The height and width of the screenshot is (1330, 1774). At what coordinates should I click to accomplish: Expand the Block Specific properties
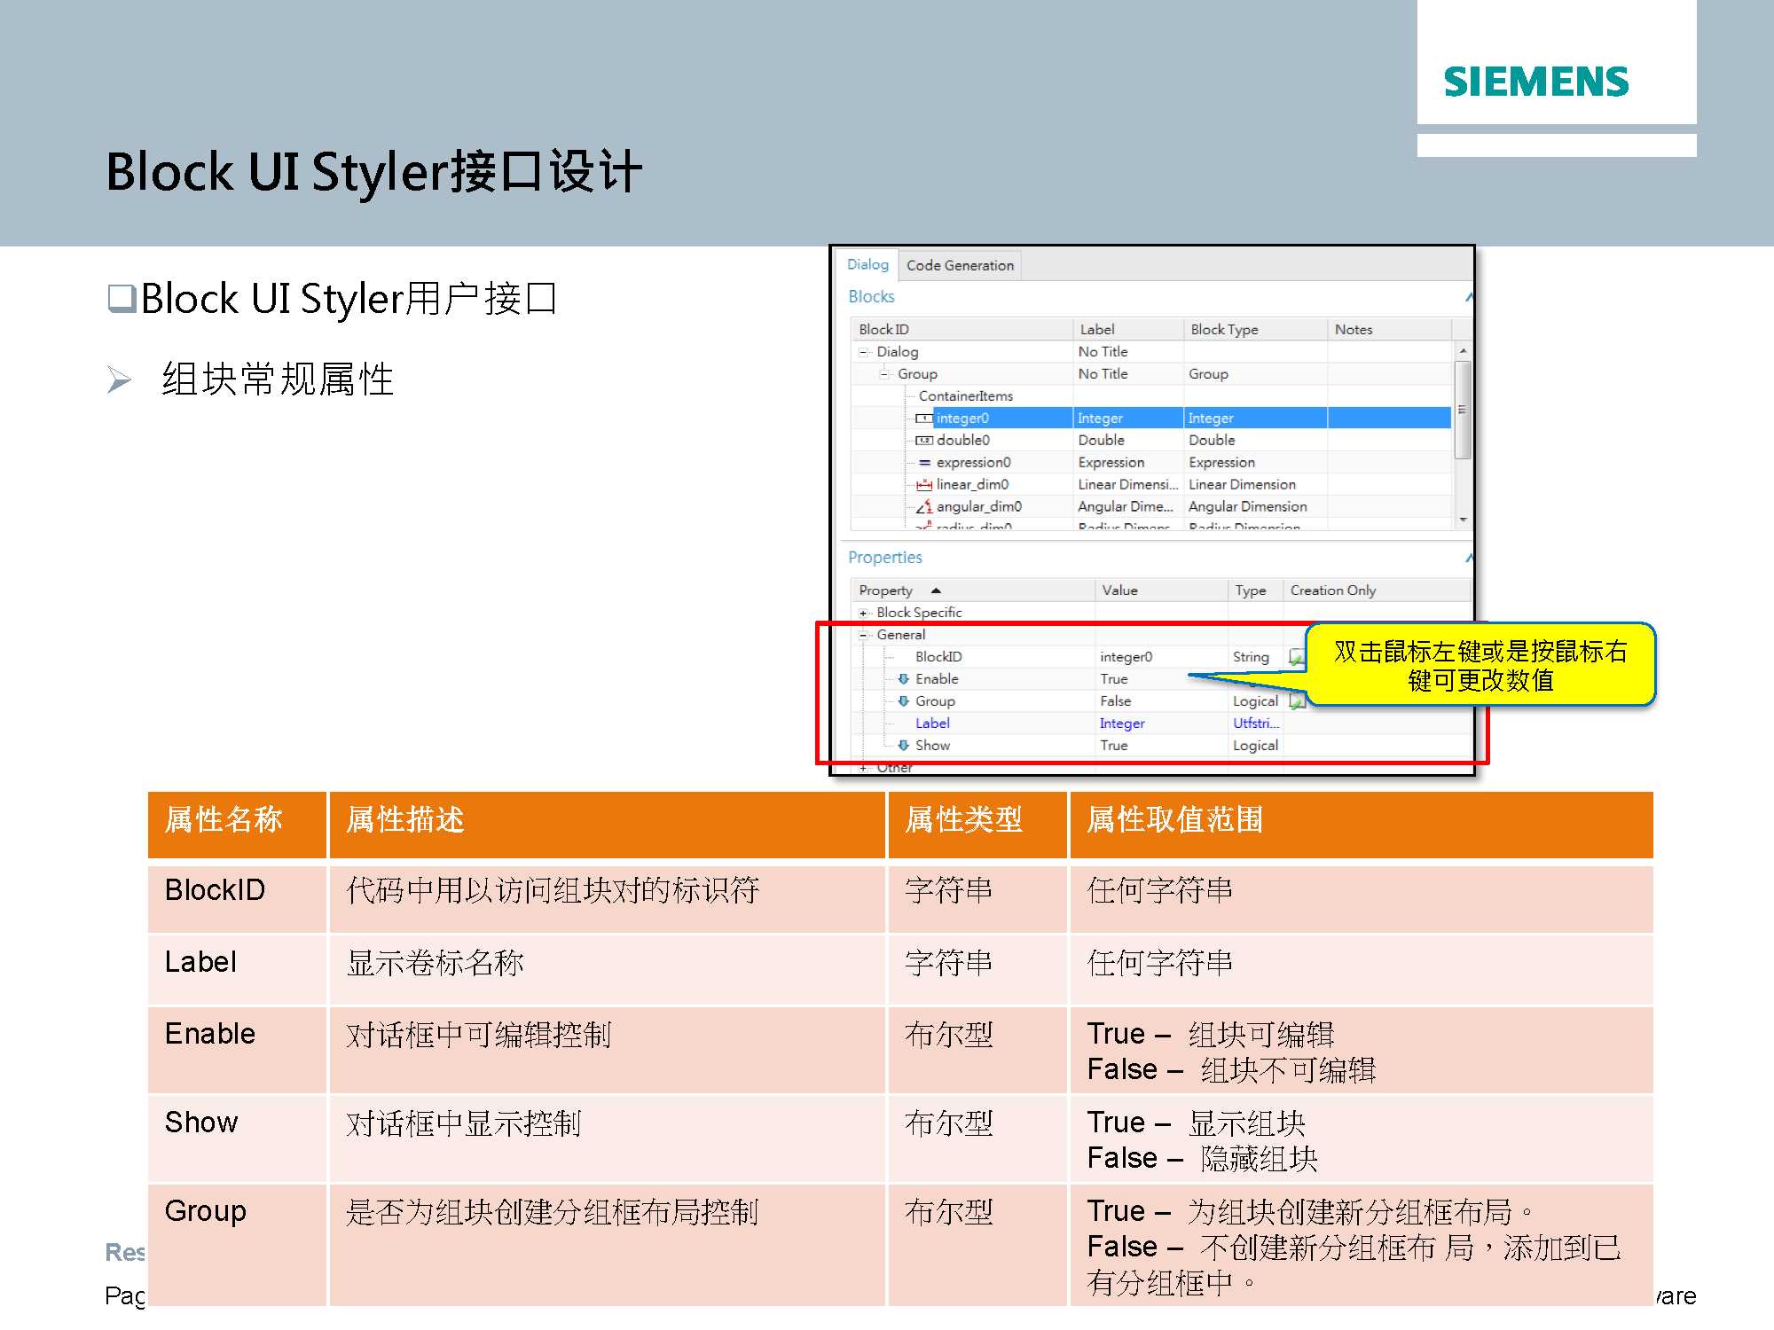point(863,613)
